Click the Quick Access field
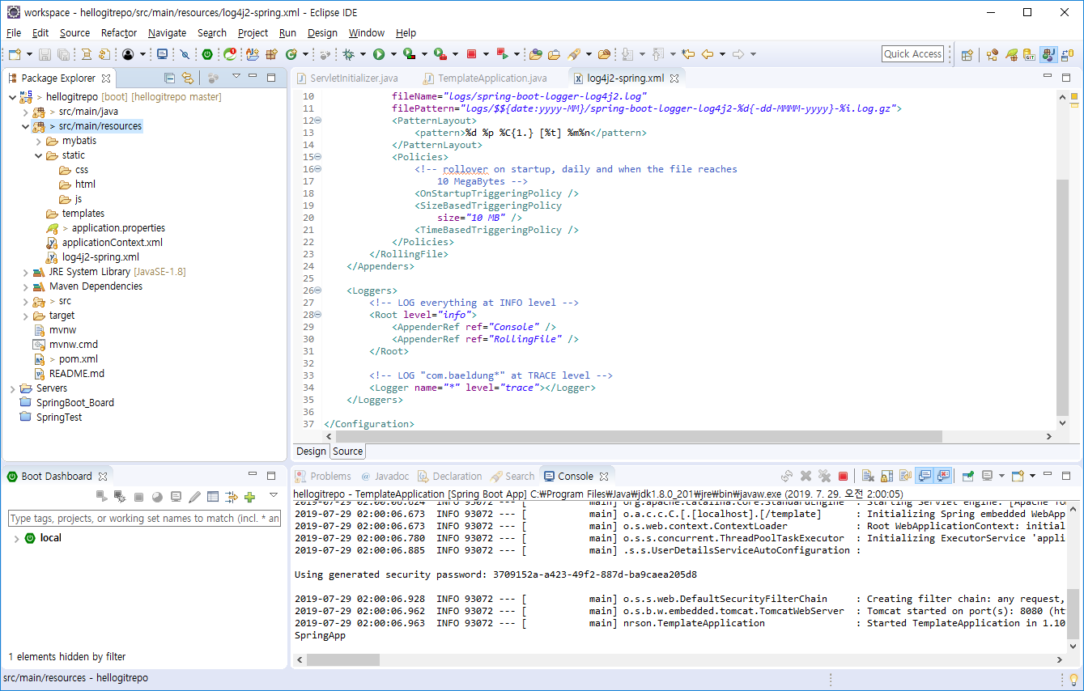The height and width of the screenshot is (691, 1084). click(x=912, y=54)
